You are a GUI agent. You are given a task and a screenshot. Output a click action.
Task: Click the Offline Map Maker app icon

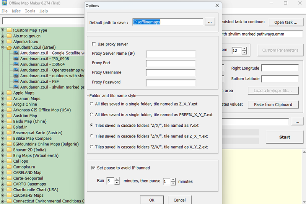point(4,3)
